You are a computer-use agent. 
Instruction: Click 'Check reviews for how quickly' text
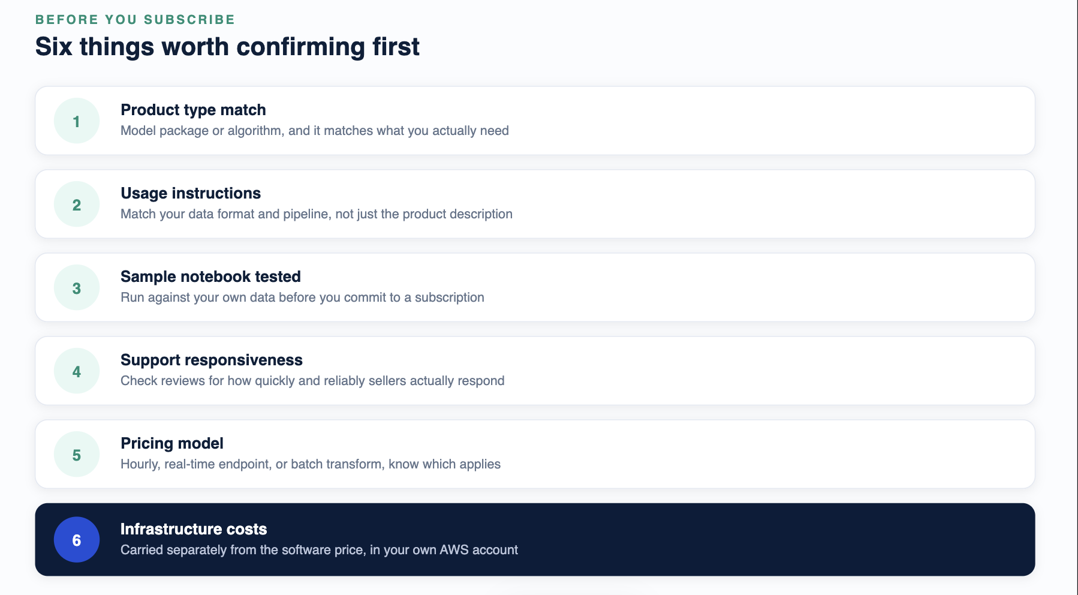coord(312,381)
